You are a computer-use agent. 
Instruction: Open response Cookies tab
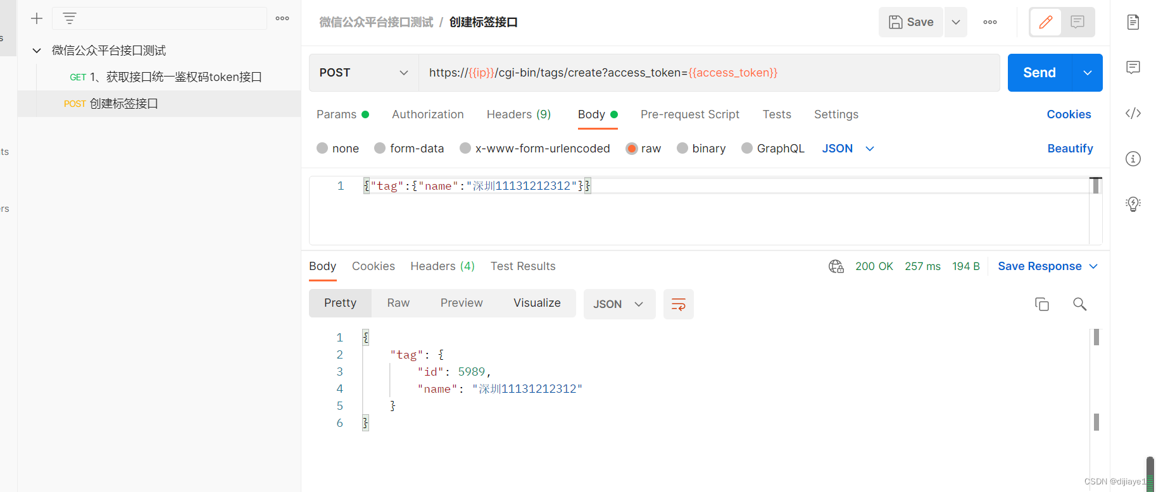coord(374,266)
